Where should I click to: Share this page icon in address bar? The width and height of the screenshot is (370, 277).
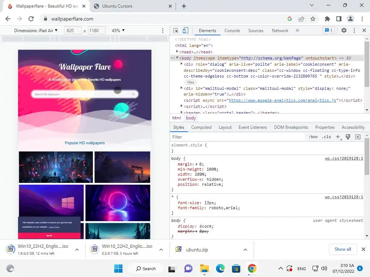(301, 19)
